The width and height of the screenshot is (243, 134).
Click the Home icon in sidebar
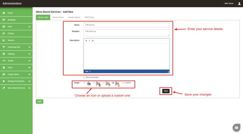[4, 13]
